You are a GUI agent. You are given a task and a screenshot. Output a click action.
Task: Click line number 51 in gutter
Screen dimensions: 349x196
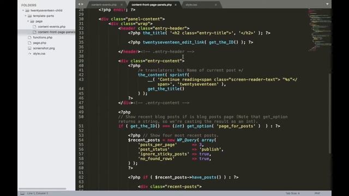(x=81, y=126)
